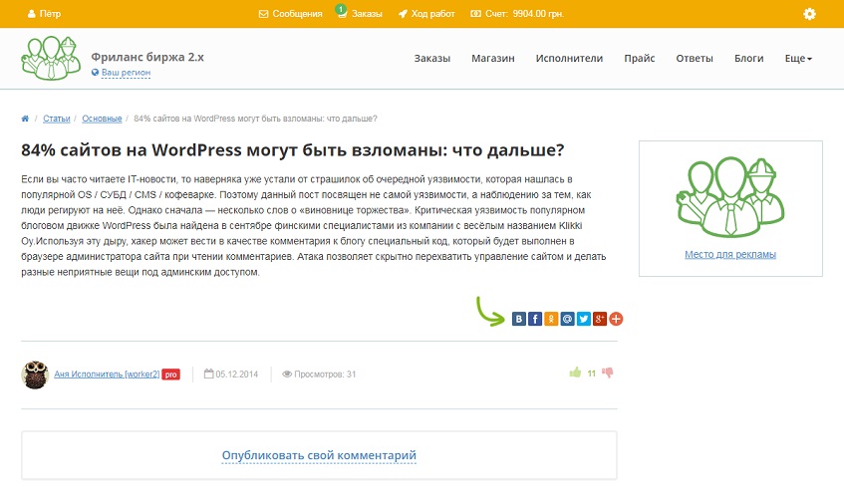844x498 pixels.
Task: Share article on Odnoklassniki
Action: pos(551,319)
